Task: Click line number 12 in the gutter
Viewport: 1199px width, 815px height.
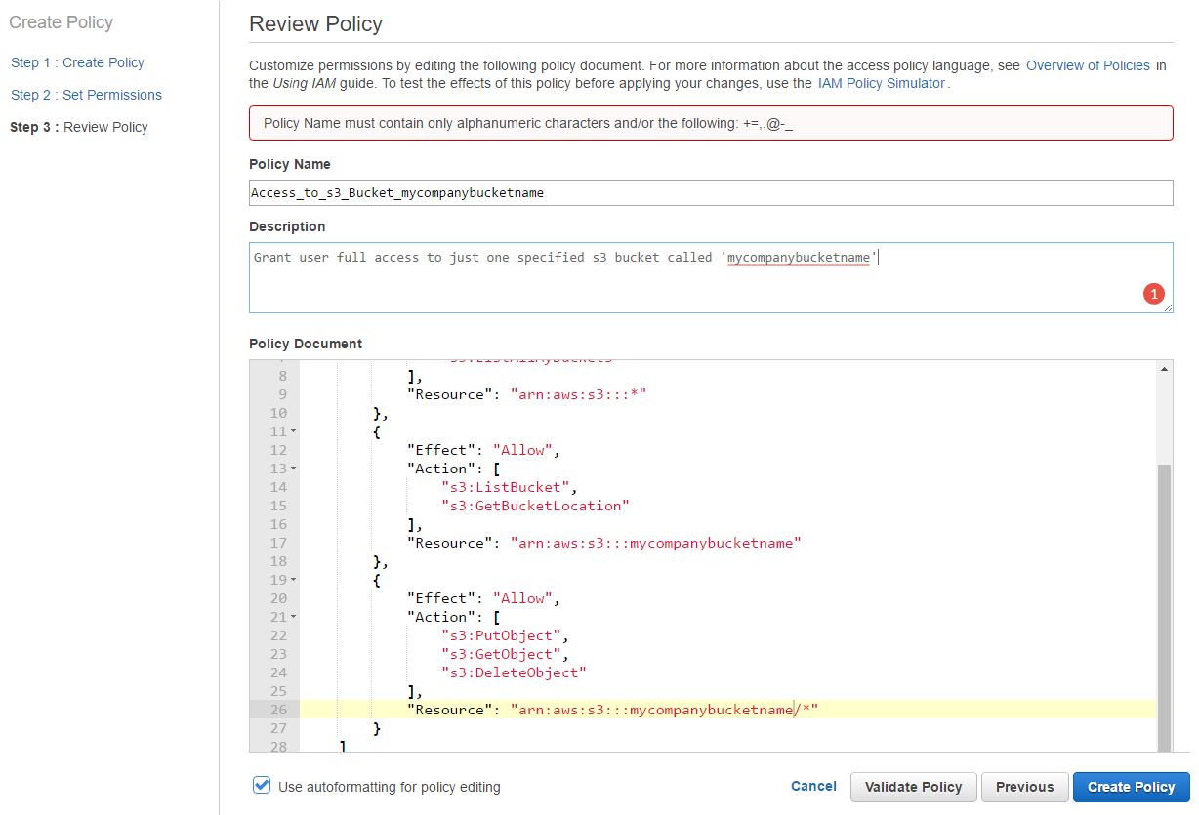Action: click(x=278, y=450)
